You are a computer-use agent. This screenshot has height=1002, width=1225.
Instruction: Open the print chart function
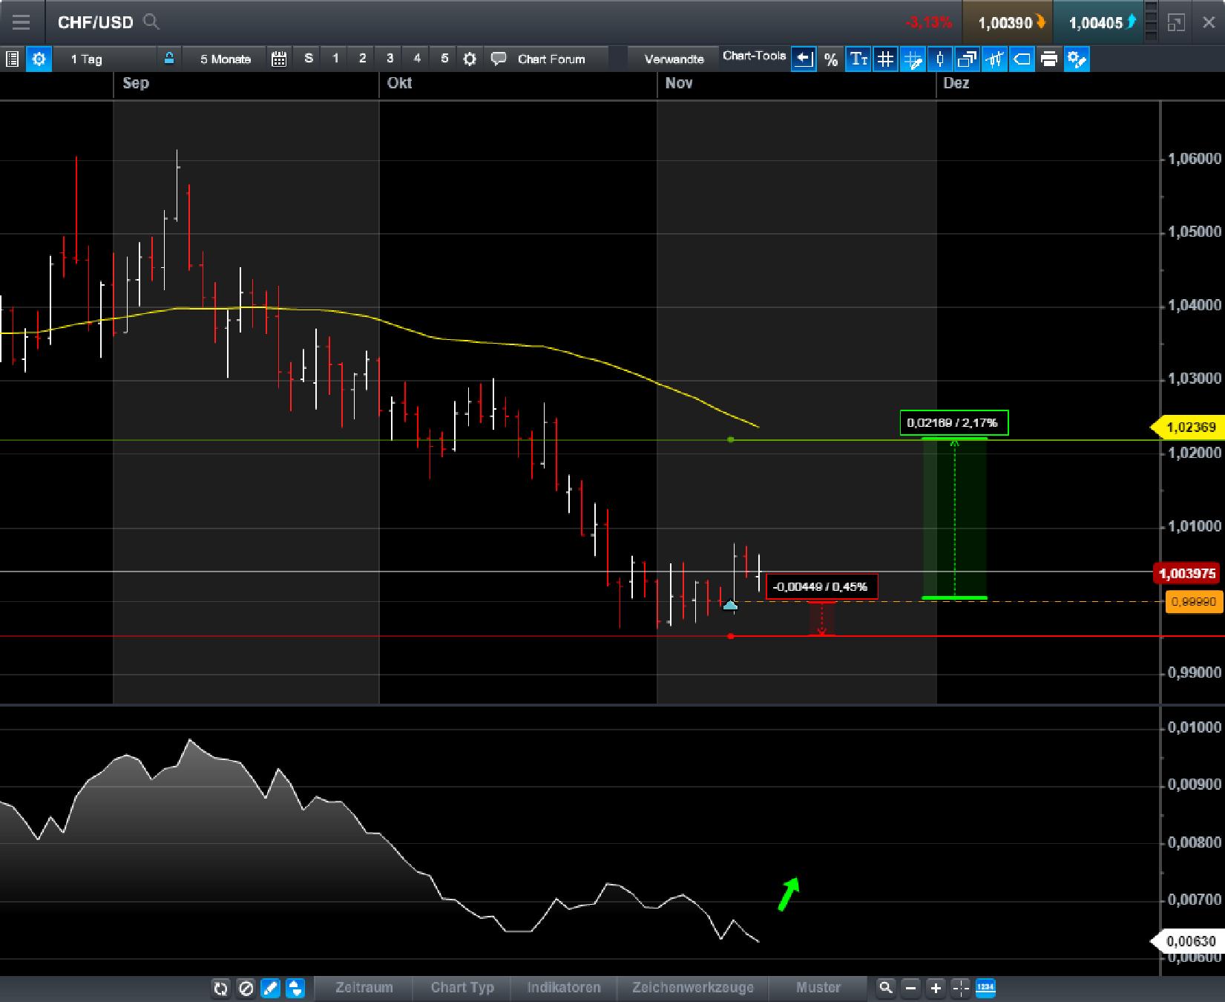pos(1048,59)
